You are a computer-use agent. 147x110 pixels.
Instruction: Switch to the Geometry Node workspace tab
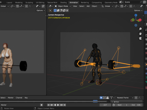(x=111, y=2)
